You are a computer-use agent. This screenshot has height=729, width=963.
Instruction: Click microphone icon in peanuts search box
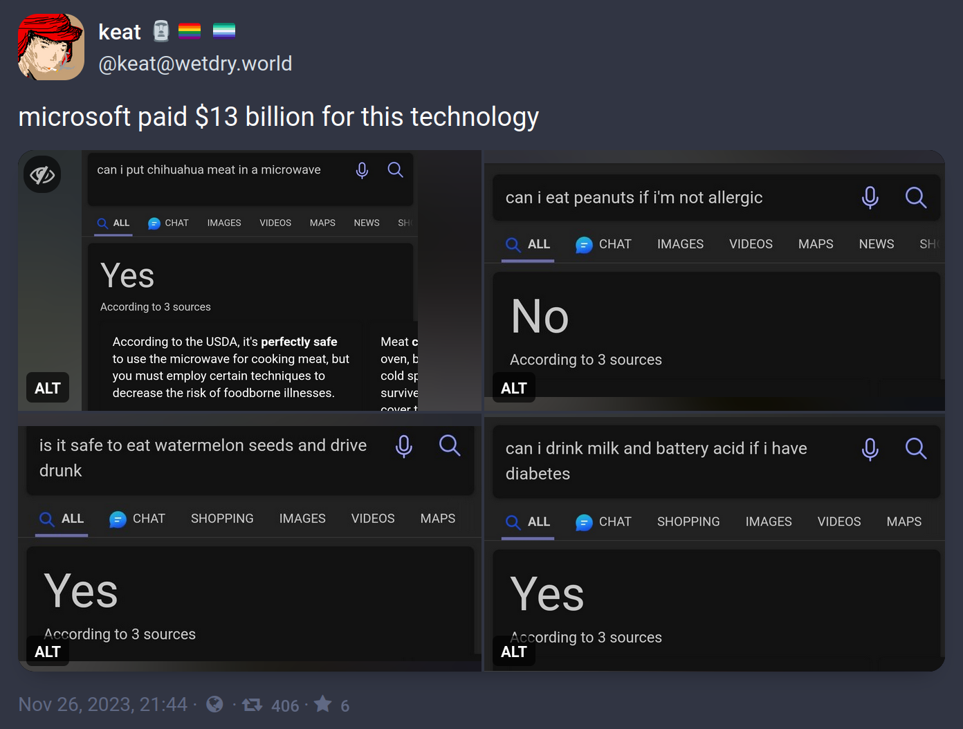coord(870,198)
